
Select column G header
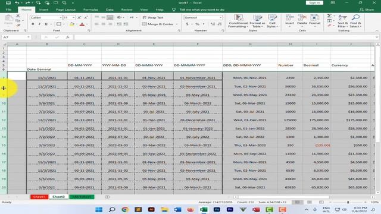click(250, 44)
